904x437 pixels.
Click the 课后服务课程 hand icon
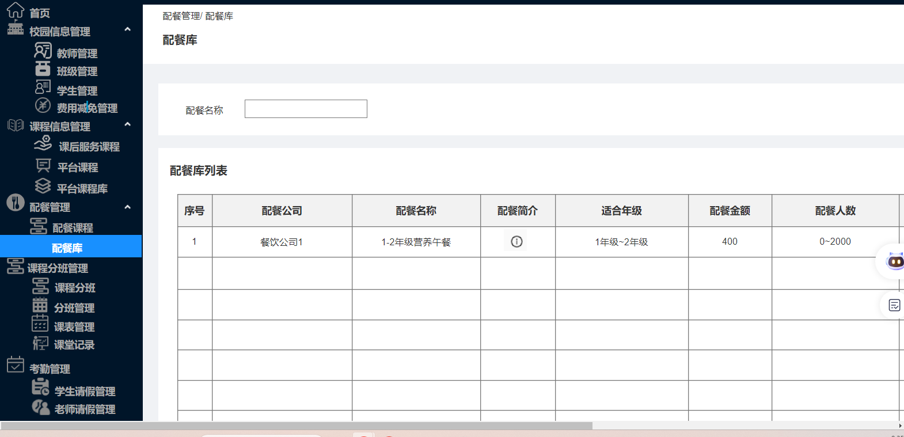[43, 143]
